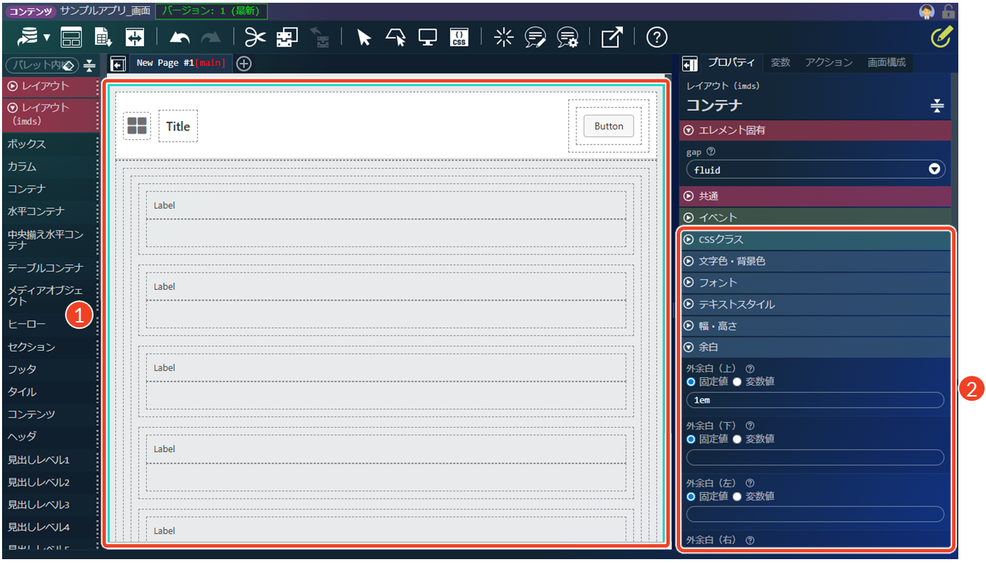
Task: Click the palette search field
Action: coord(42,65)
